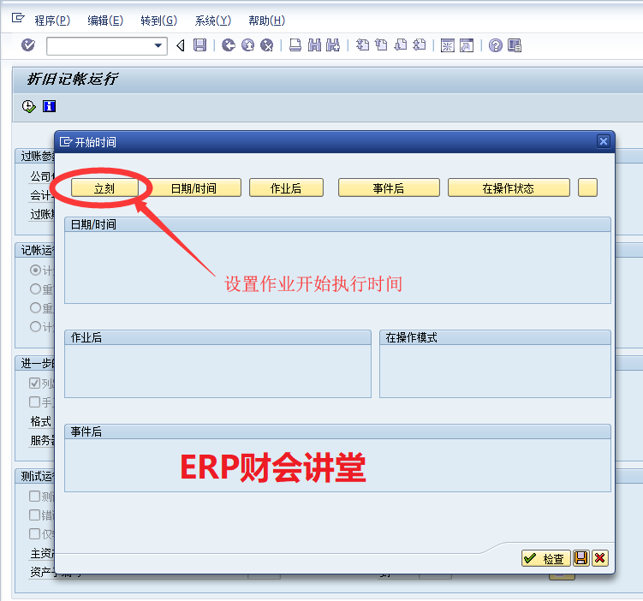Image resolution: width=643 pixels, height=601 pixels.
Task: Collapse command field with left triangle
Action: point(180,45)
